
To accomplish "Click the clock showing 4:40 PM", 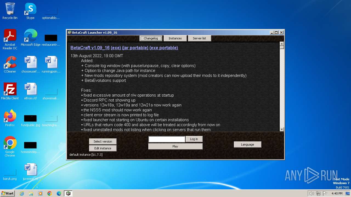I will coord(337,193).
